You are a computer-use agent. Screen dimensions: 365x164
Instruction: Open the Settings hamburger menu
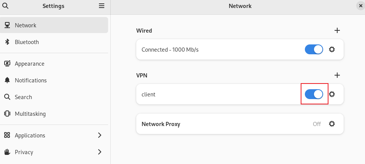(102, 6)
